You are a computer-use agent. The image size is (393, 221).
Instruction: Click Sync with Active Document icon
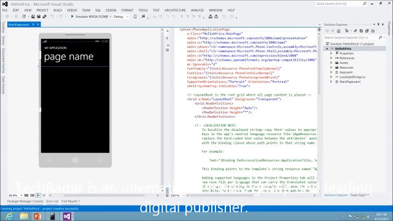(356, 31)
